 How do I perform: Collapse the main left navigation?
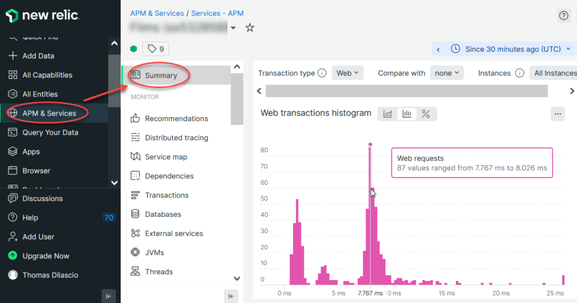point(109,296)
